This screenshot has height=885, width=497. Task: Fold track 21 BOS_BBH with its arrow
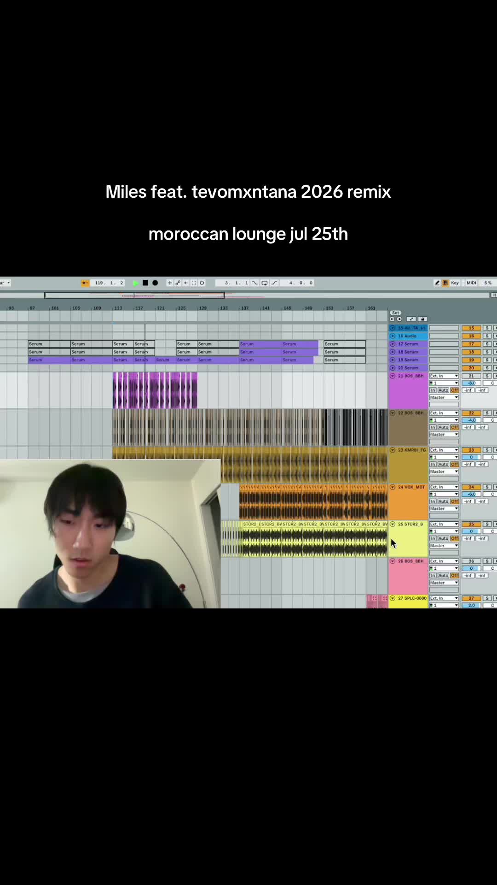click(393, 376)
